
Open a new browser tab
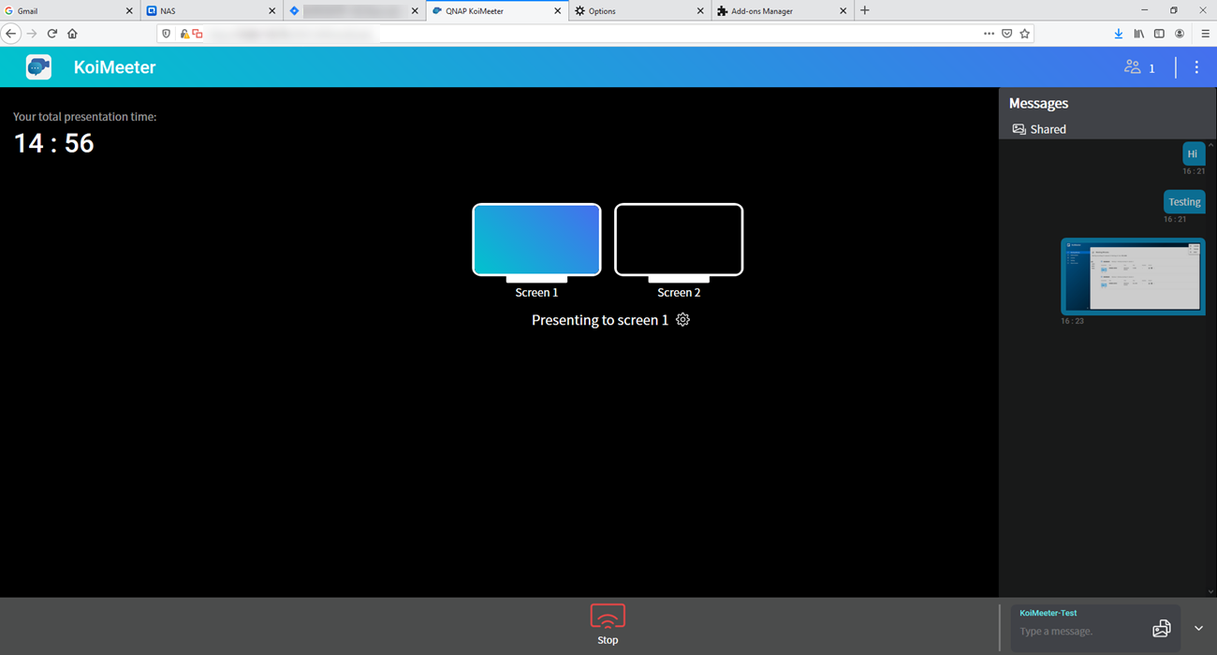864,11
